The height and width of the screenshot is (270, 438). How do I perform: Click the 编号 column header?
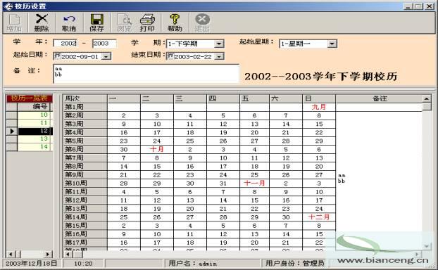click(x=35, y=106)
